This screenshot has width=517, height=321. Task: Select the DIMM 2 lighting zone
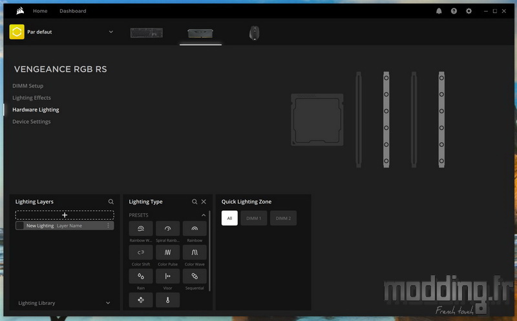coord(283,218)
